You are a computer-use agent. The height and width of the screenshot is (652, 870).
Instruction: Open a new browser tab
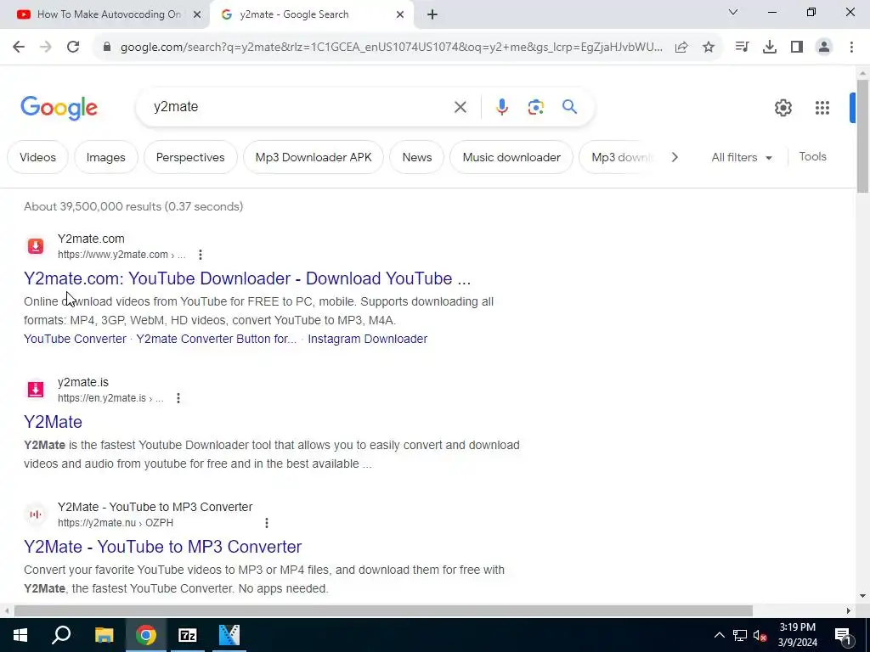tap(432, 15)
